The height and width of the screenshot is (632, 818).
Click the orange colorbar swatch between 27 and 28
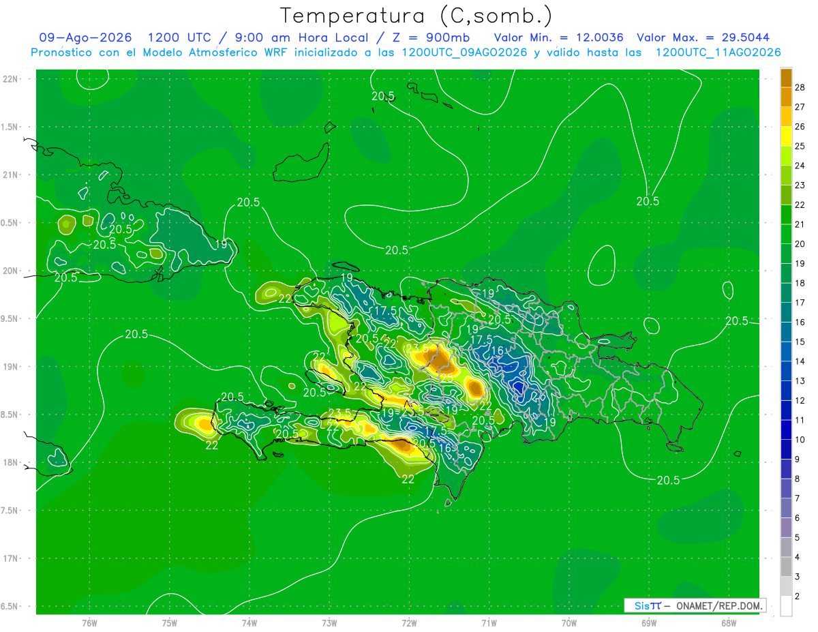[x=786, y=97]
